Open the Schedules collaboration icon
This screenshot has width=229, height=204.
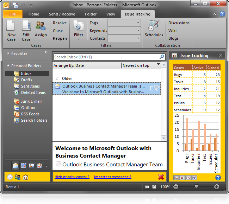(154, 27)
